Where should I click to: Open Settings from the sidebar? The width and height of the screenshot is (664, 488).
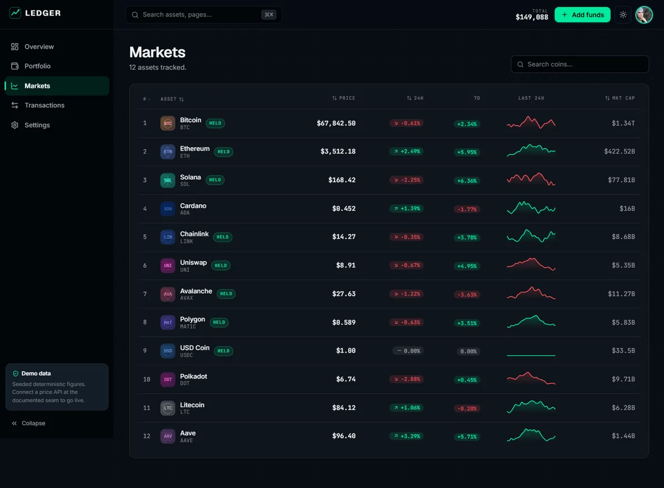click(57, 125)
